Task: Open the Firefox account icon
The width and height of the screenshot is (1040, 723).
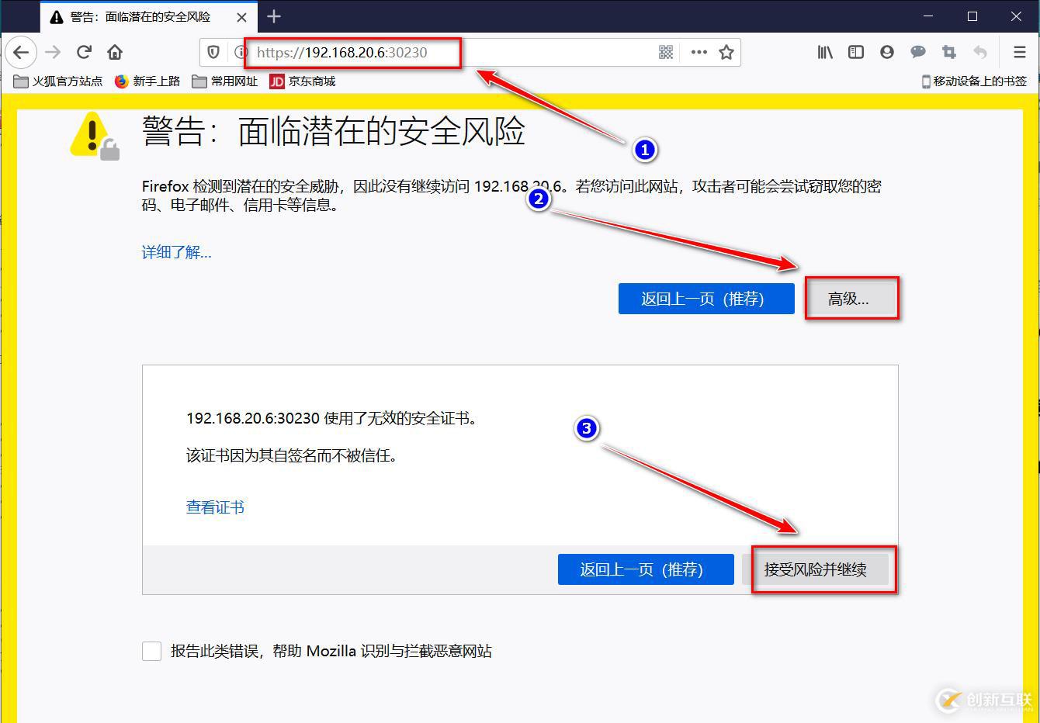Action: coord(887,52)
